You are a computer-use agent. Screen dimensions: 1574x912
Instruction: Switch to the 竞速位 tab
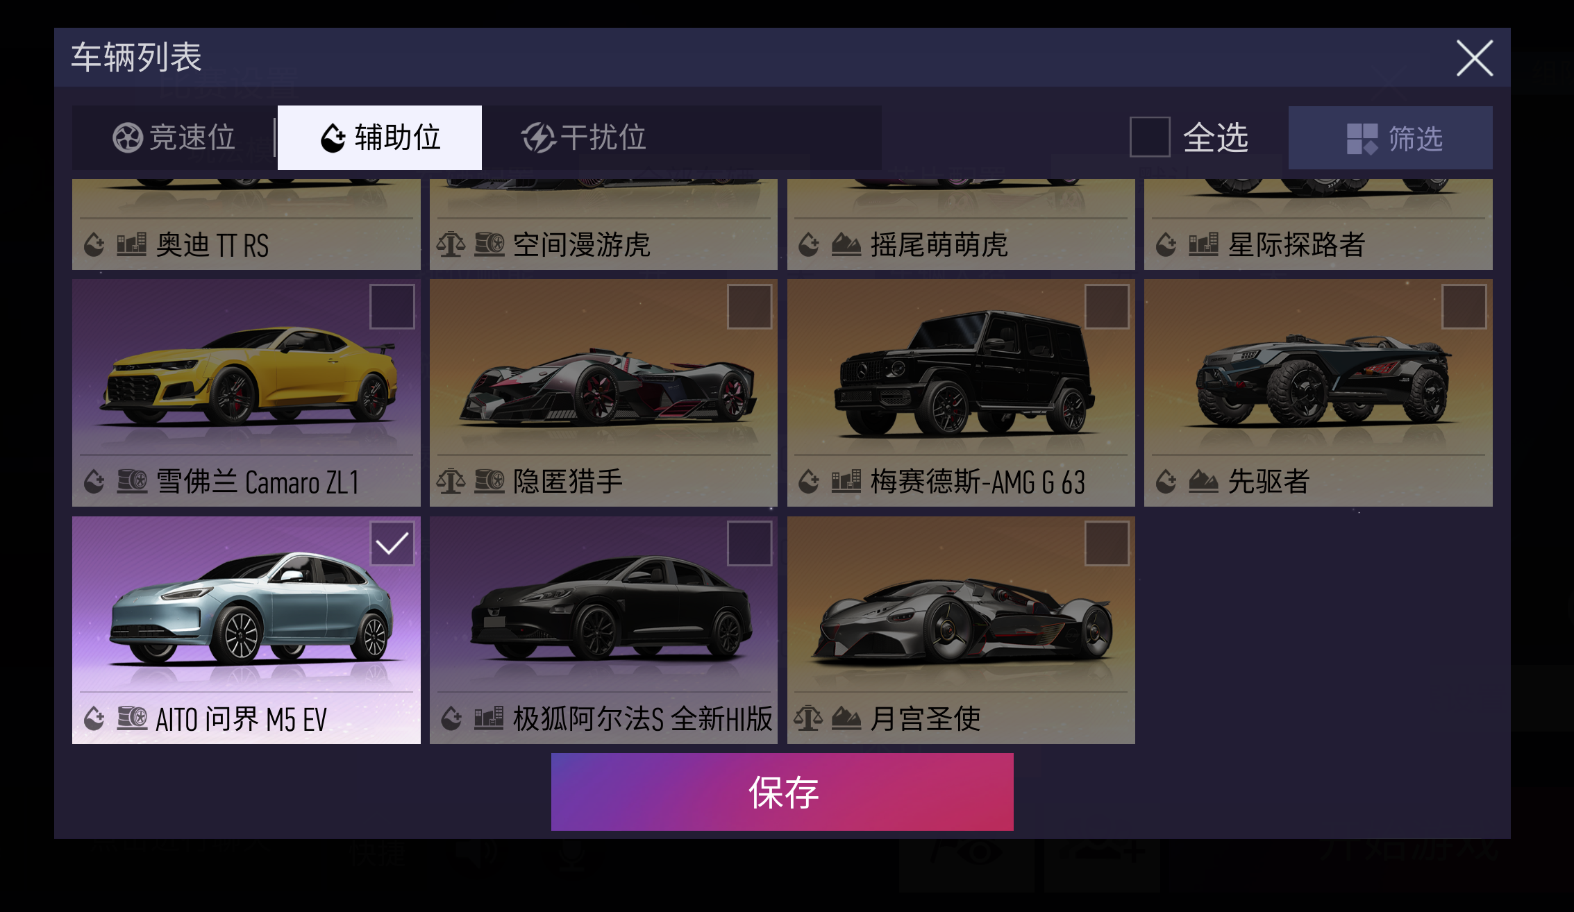(x=174, y=137)
